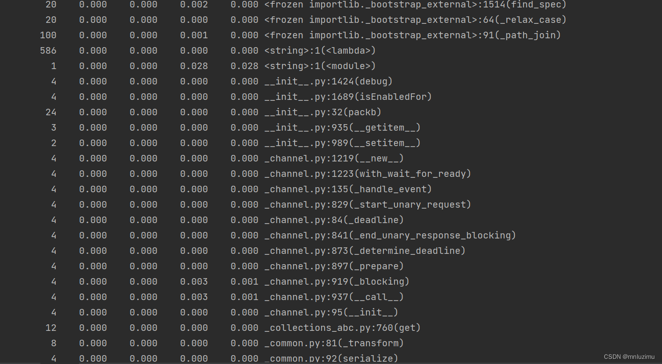Image resolution: width=662 pixels, height=364 pixels.
Task: Select __init__.py:32(packb) line
Action: [x=323, y=112]
